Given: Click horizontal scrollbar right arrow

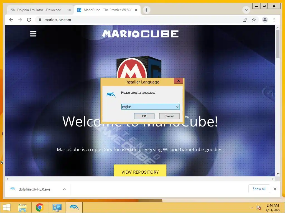Looking at the screenshot, I should (273, 179).
